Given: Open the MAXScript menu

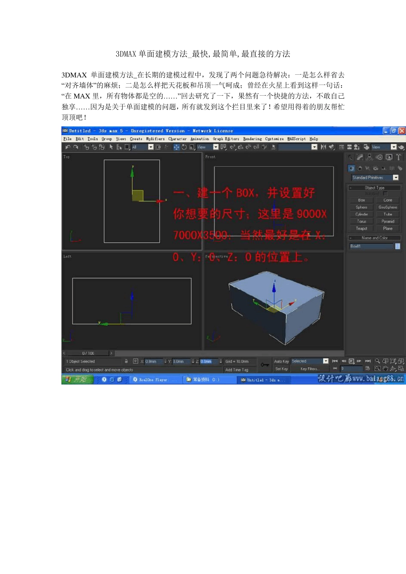Looking at the screenshot, I should [x=296, y=139].
